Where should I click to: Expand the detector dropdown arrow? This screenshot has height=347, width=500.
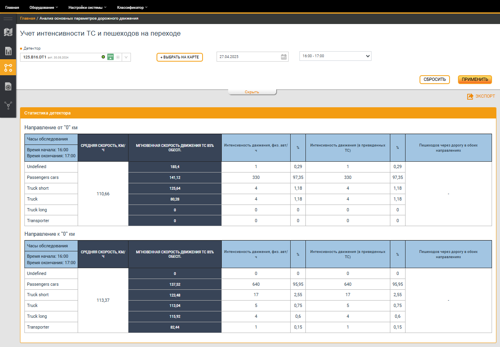pyautogui.click(x=126, y=57)
